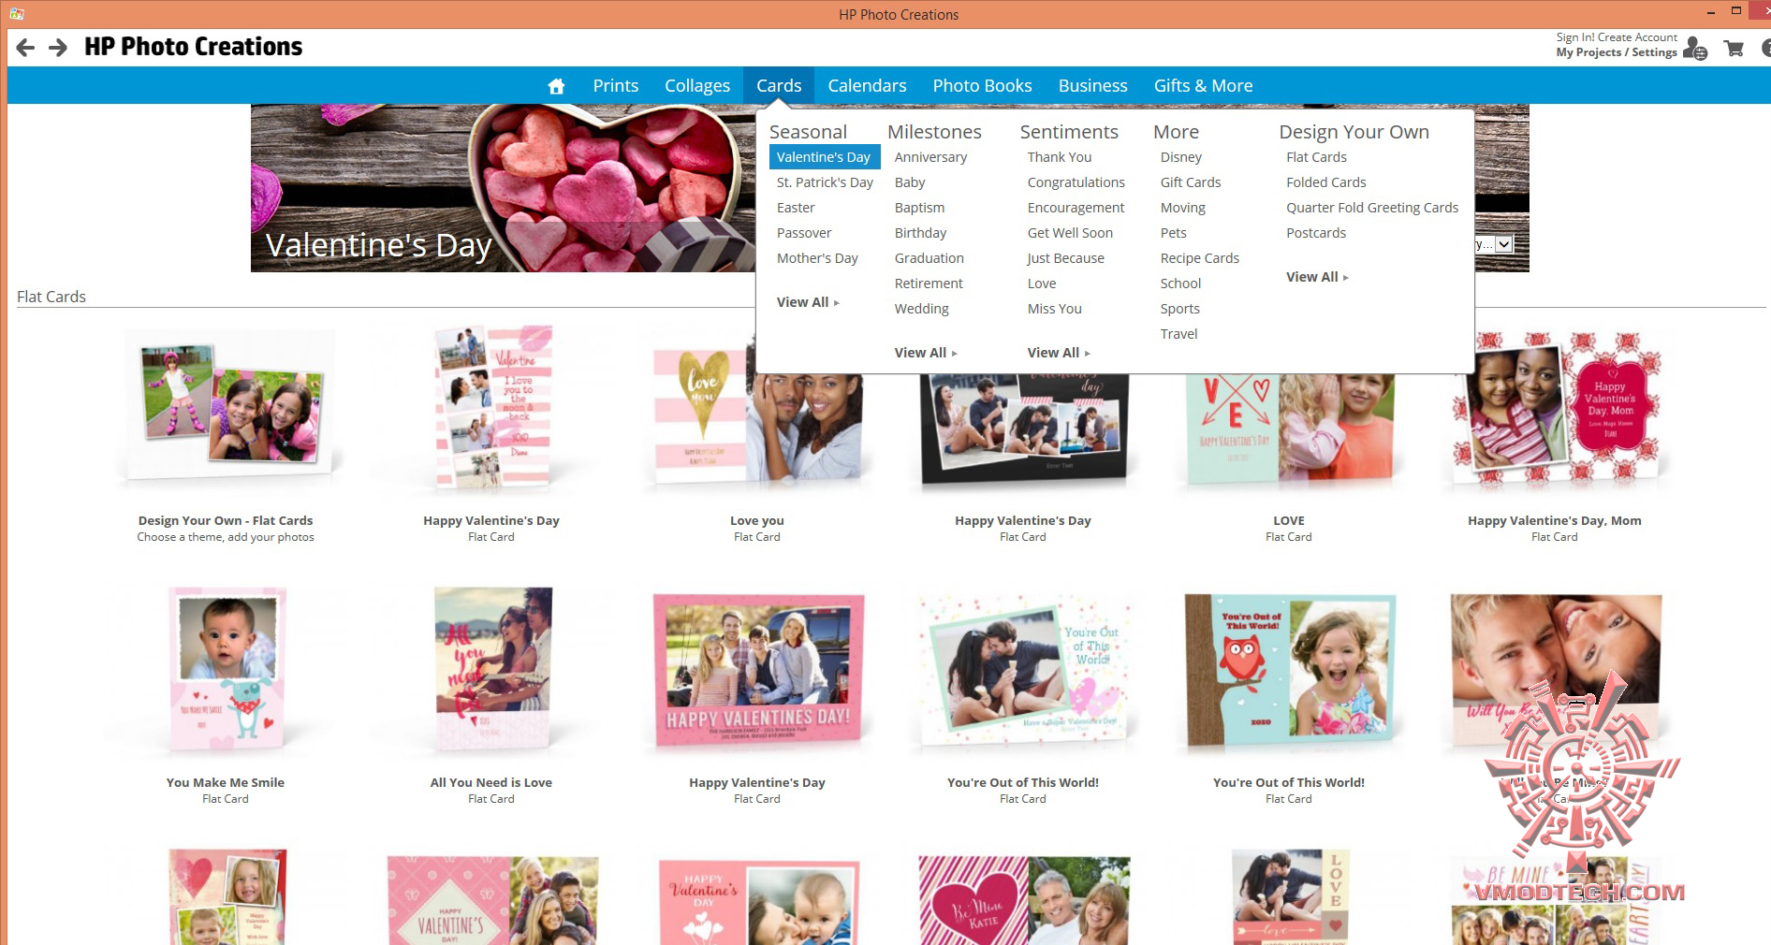Image resolution: width=1771 pixels, height=945 pixels.
Task: Select Just Because in the menu
Action: pos(1066,258)
